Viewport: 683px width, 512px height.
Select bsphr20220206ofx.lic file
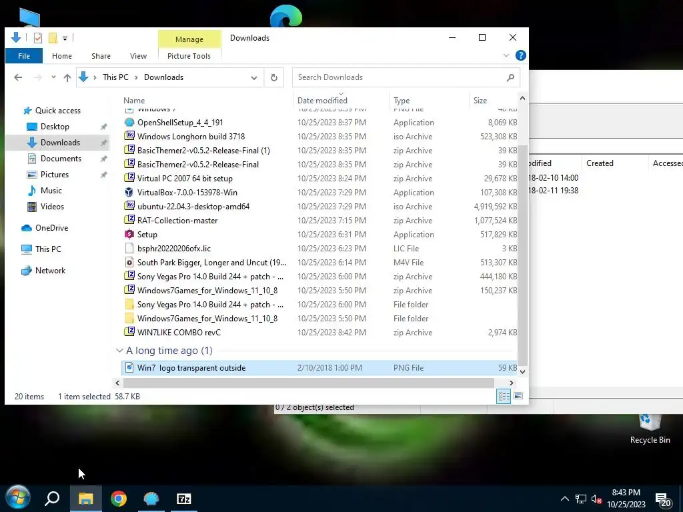pyautogui.click(x=319, y=249)
